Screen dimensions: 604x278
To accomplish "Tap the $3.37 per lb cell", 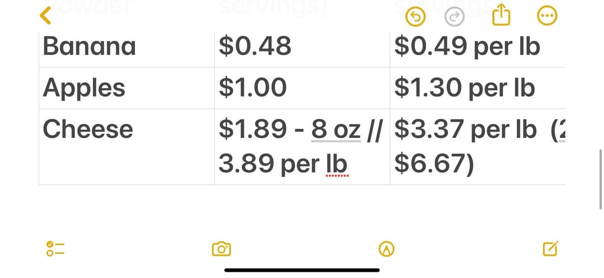I will [478, 147].
